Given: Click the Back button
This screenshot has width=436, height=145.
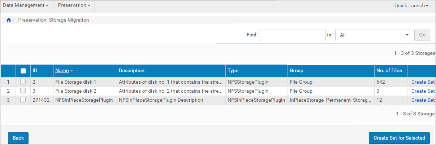Looking at the screenshot, I should [18, 138].
